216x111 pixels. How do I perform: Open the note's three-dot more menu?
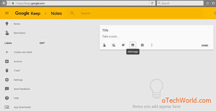(152, 45)
